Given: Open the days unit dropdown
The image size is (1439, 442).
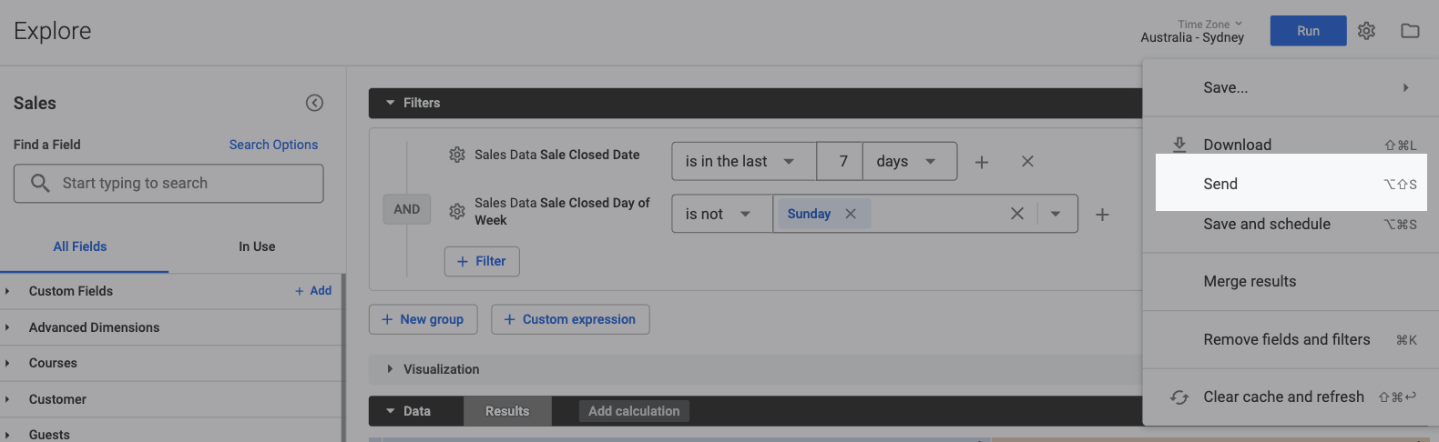Looking at the screenshot, I should [x=909, y=161].
